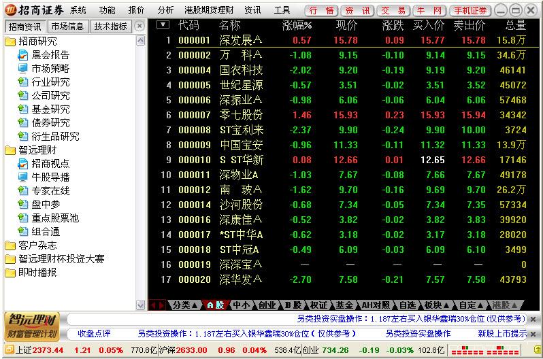Select the 中国宝安 stock row
Viewport: 543px width, 359px height.
click(x=240, y=145)
